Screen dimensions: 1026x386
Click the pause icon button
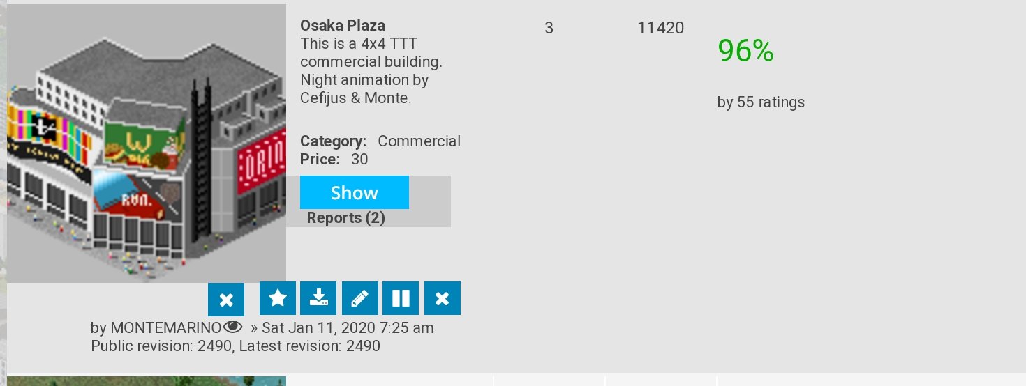click(x=401, y=298)
